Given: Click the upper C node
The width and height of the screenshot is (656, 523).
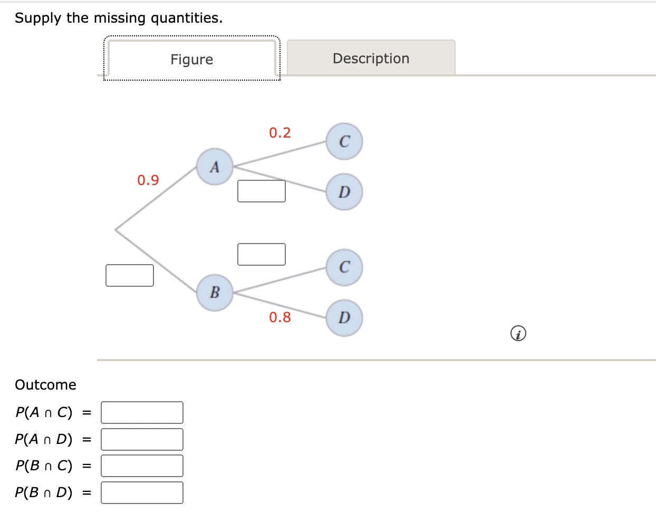Looking at the screenshot, I should point(344,141).
